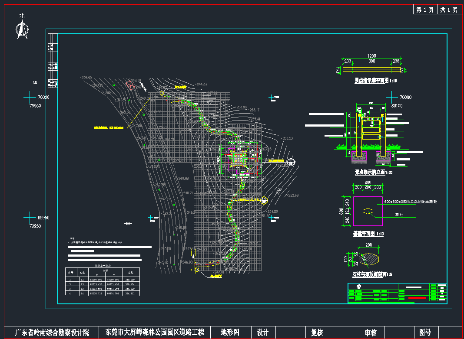
Task: Click the control point coordinate table
Action: click(x=103, y=280)
